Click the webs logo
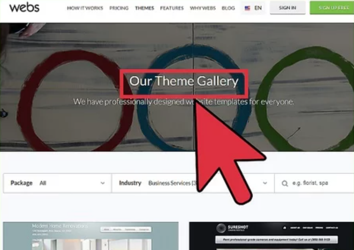 (x=24, y=7)
